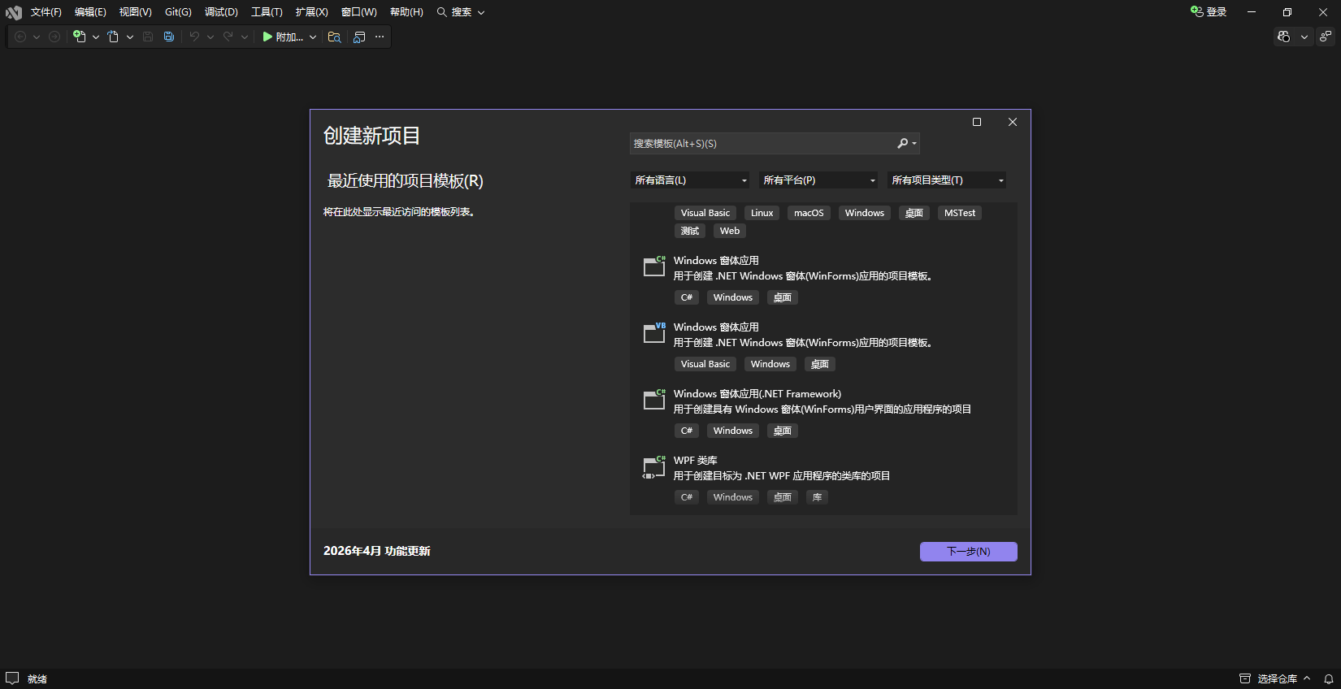Click the magnifier icon in template search
1341x689 pixels.
902,143
